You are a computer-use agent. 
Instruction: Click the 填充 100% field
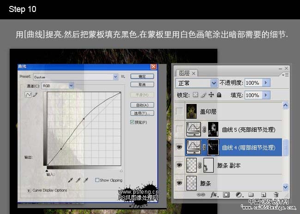253,95
